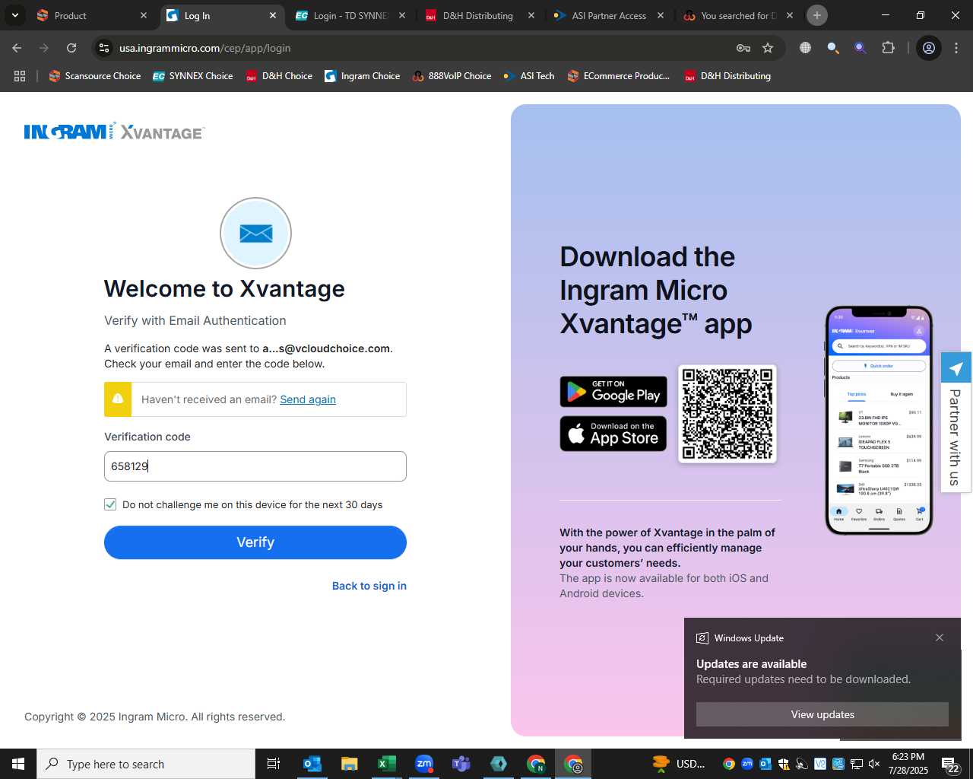Click the Partner with us paper-plane icon
The height and width of the screenshot is (779, 973).
(956, 368)
